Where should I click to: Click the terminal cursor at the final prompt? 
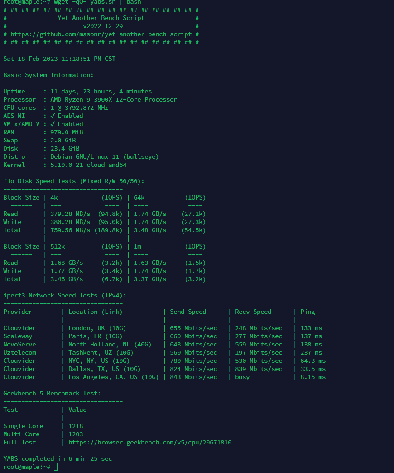click(x=56, y=467)
